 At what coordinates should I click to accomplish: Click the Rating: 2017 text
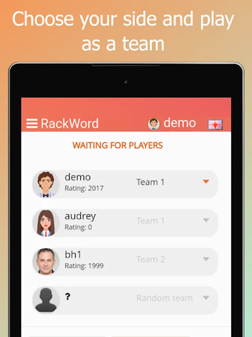84,188
